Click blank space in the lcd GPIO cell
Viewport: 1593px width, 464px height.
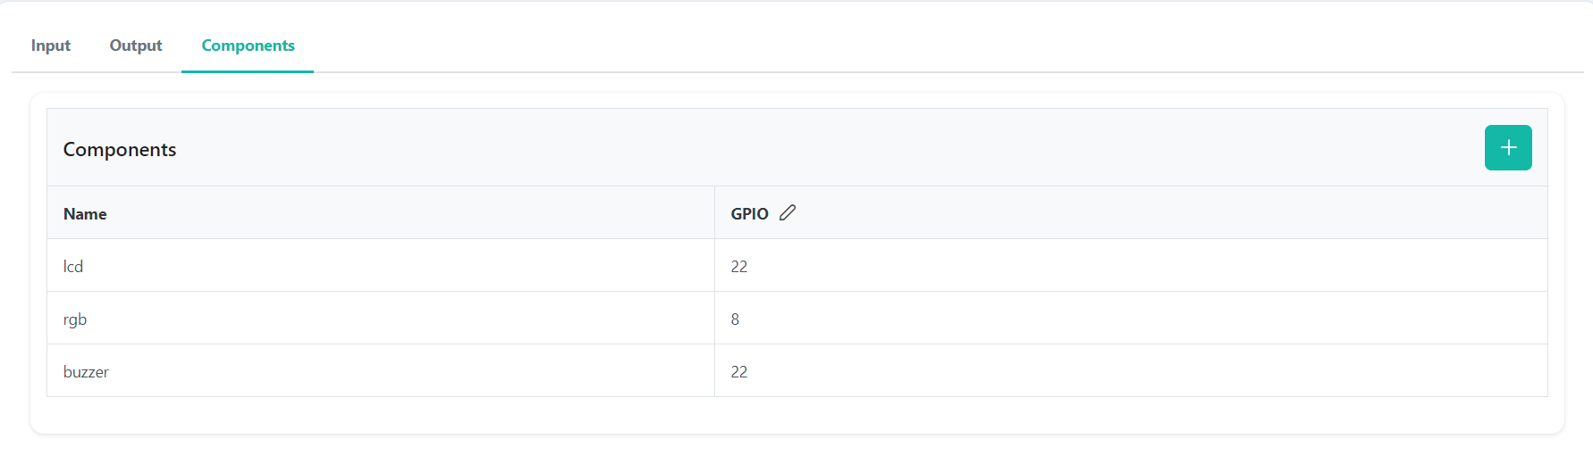(1144, 266)
